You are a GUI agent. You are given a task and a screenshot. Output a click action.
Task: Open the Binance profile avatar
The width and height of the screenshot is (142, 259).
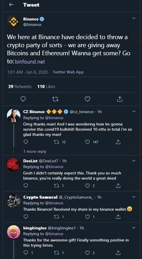coord(13,22)
